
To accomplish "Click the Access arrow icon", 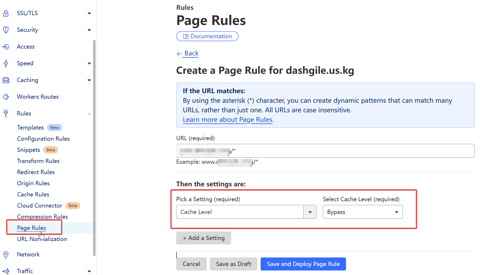I will click(x=6, y=47).
